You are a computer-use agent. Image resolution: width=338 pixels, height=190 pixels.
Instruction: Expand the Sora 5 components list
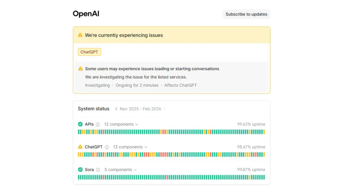(121, 170)
